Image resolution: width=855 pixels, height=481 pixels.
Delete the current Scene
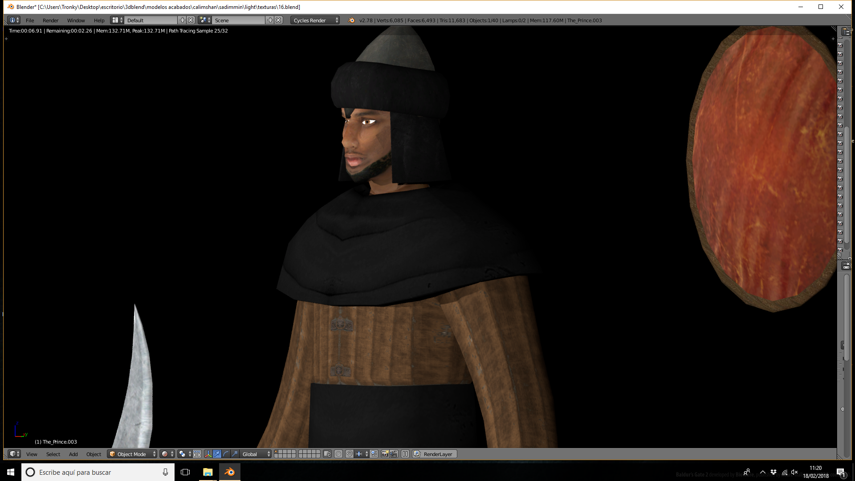tap(278, 20)
